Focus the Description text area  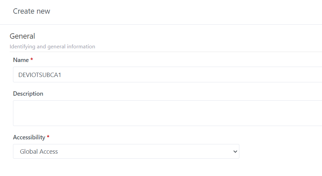pos(167,113)
